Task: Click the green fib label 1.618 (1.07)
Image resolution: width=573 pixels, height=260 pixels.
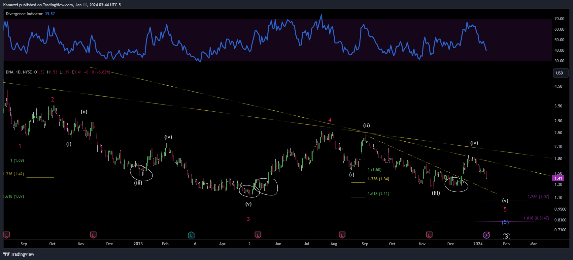Action: tap(14, 196)
